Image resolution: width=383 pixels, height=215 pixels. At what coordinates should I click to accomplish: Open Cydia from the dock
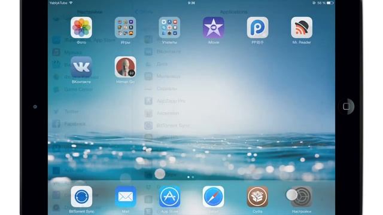coord(257,196)
